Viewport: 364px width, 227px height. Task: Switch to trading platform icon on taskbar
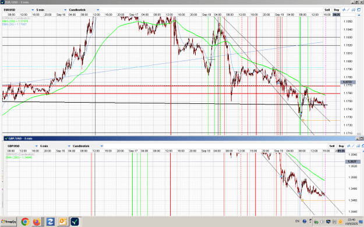[x=75, y=222]
